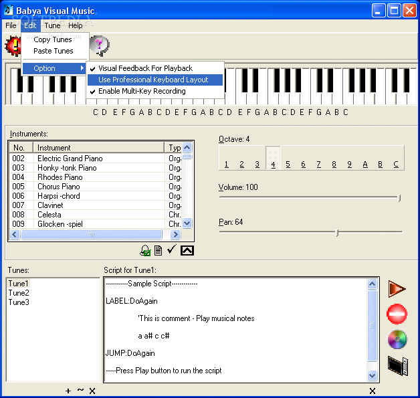Choose Paste Tunes from Edit menu
The height and width of the screenshot is (398, 420).
pos(54,51)
